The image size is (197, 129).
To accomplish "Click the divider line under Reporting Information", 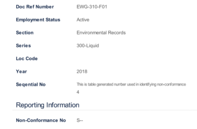I will click(x=106, y=110).
